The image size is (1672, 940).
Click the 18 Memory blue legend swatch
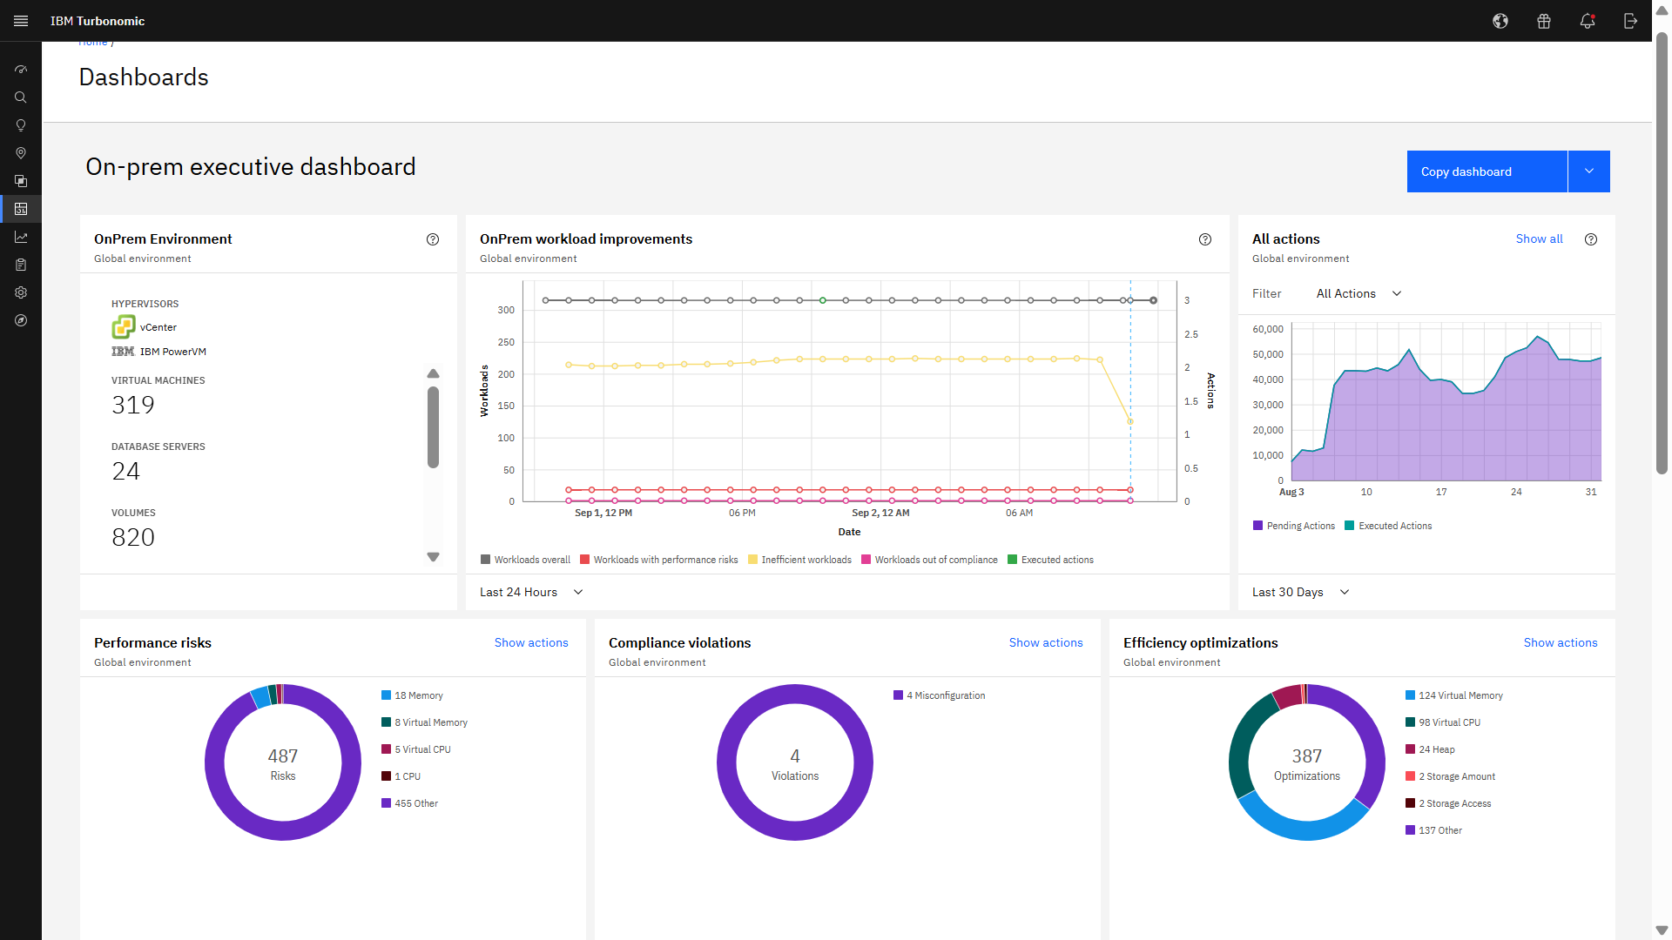pos(386,695)
